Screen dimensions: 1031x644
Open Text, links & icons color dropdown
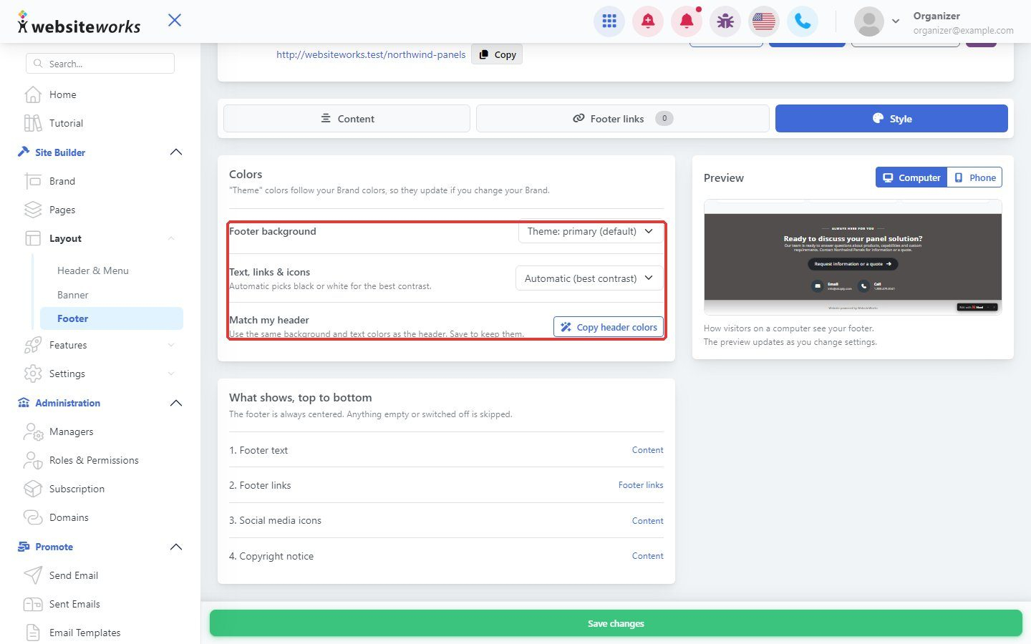(x=589, y=278)
